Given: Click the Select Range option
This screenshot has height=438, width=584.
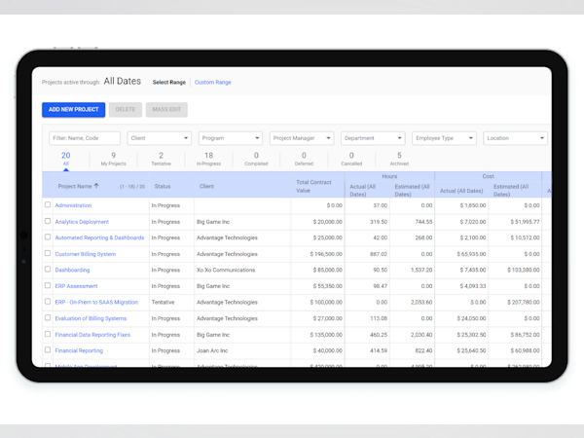Looking at the screenshot, I should tap(169, 83).
